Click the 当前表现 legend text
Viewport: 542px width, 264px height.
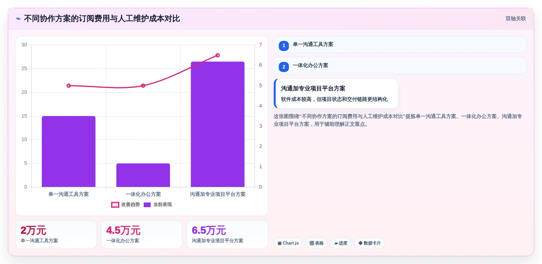click(163, 205)
